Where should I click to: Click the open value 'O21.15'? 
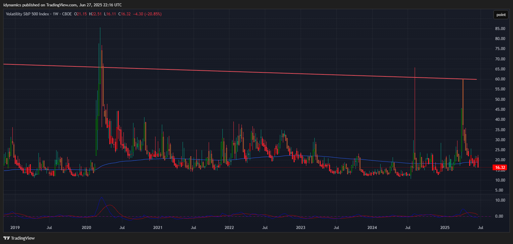[81, 14]
